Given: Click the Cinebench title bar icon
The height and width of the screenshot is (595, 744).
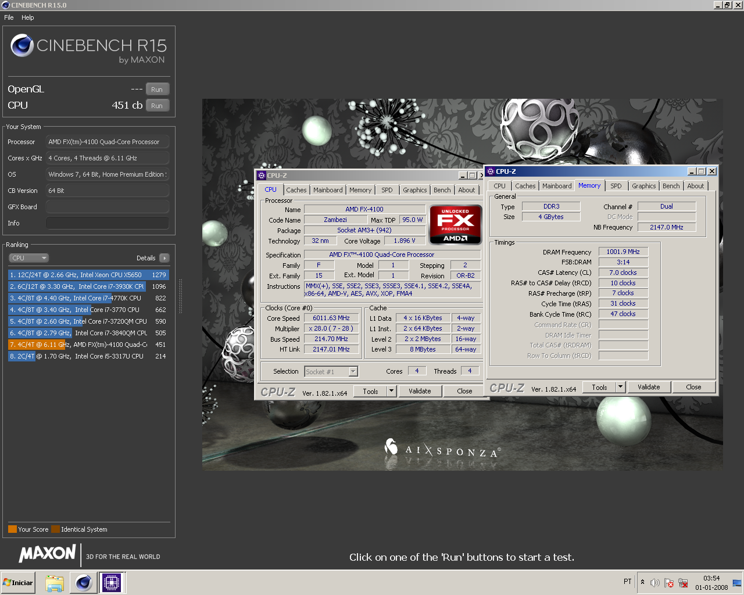Looking at the screenshot, I should coord(5,5).
